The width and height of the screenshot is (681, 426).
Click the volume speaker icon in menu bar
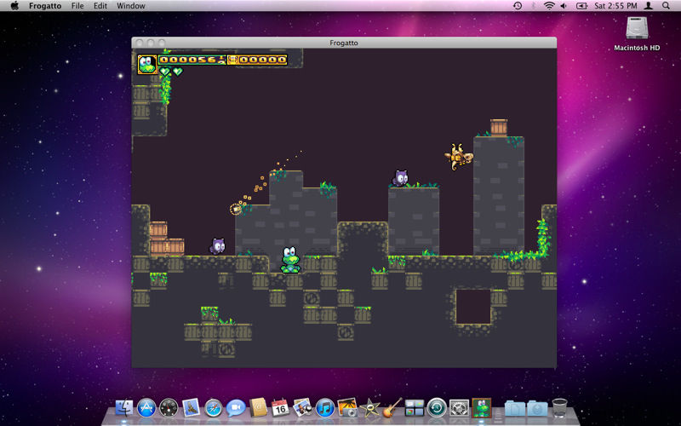pyautogui.click(x=564, y=6)
